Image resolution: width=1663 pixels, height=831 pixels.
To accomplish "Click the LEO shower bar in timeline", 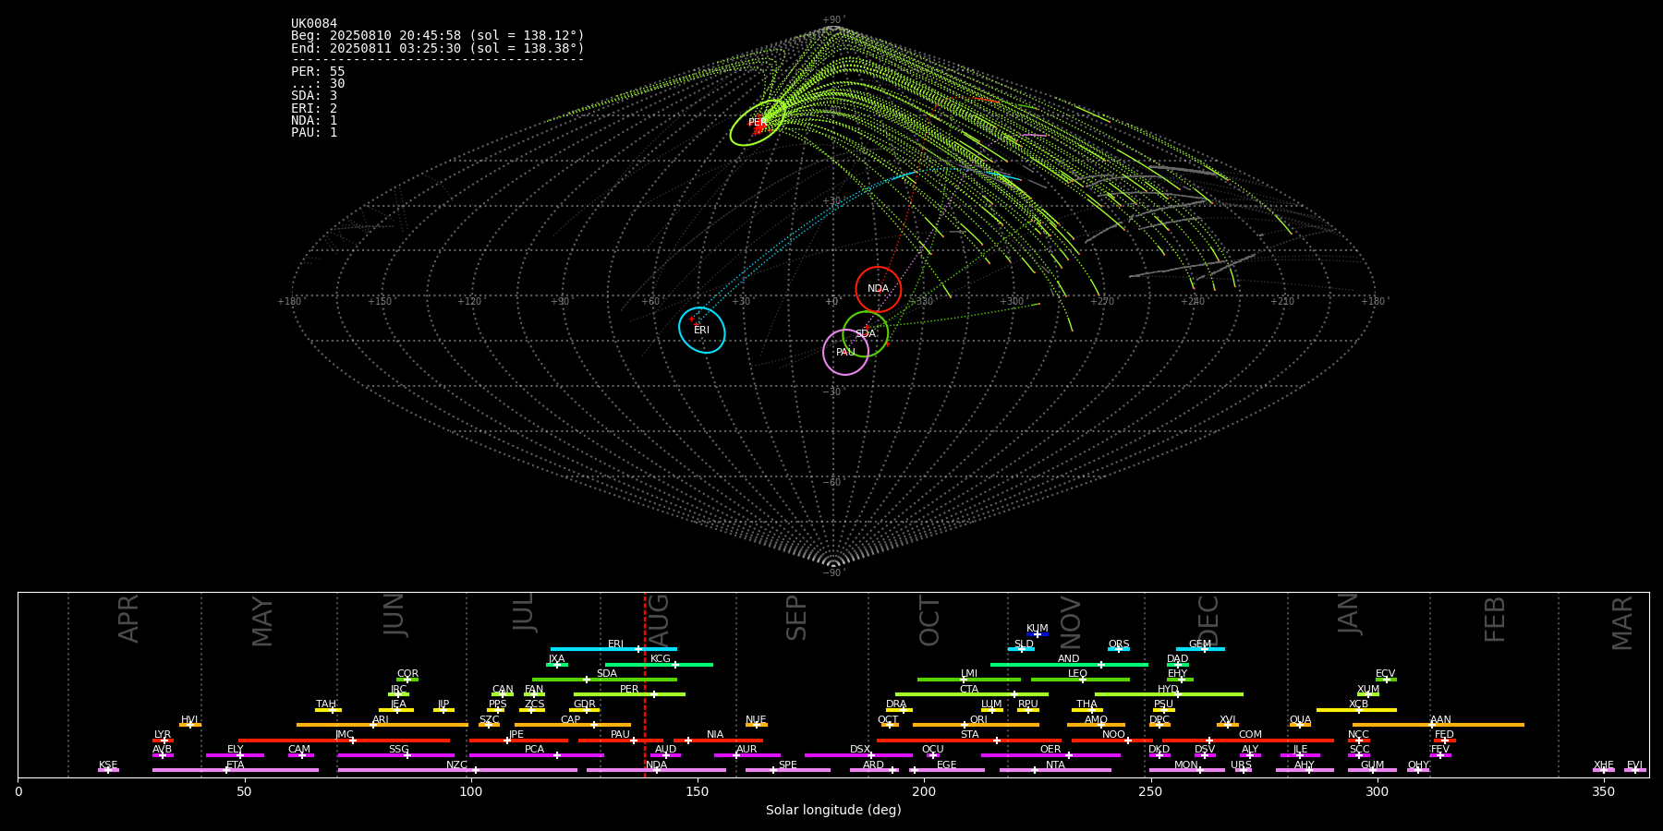I will click(1080, 680).
